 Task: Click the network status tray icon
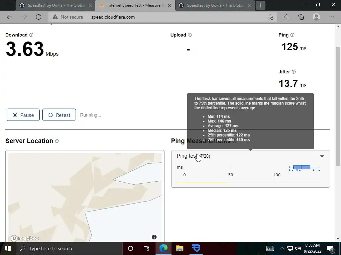pos(290,248)
